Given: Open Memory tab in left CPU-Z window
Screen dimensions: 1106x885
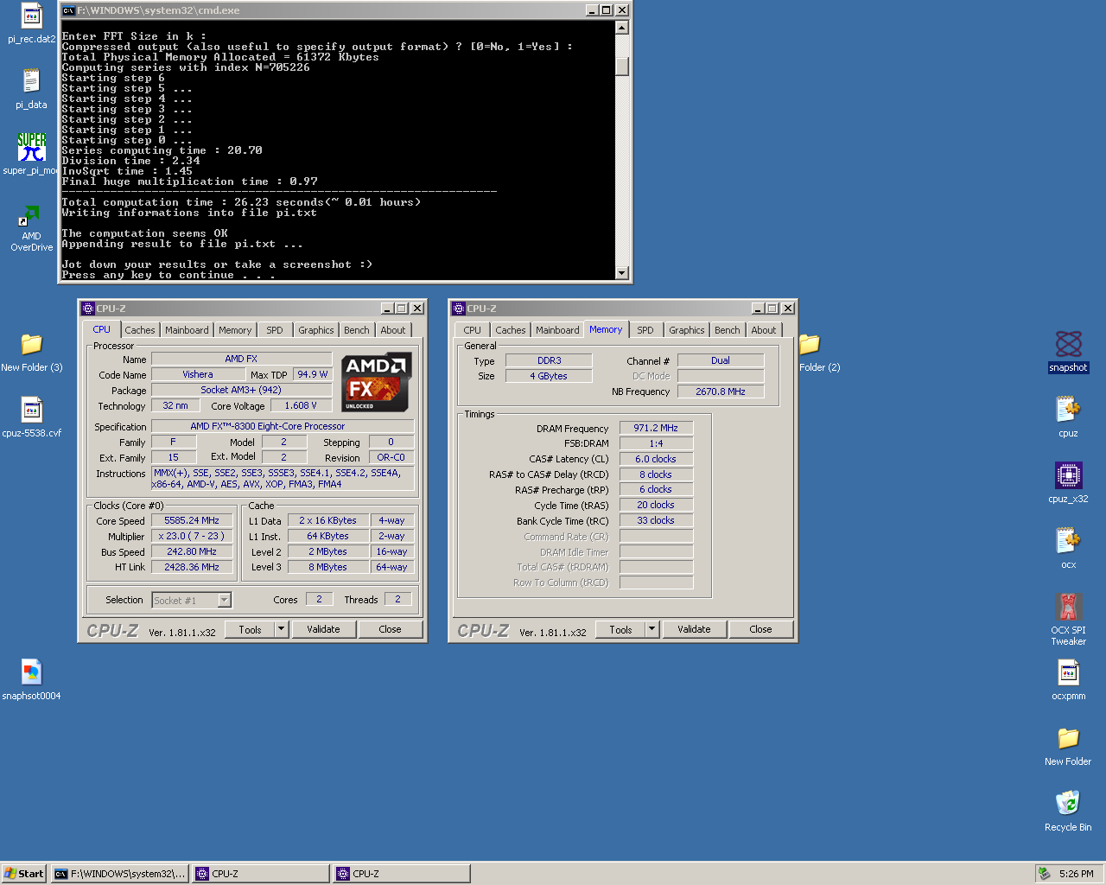Looking at the screenshot, I should [x=235, y=330].
